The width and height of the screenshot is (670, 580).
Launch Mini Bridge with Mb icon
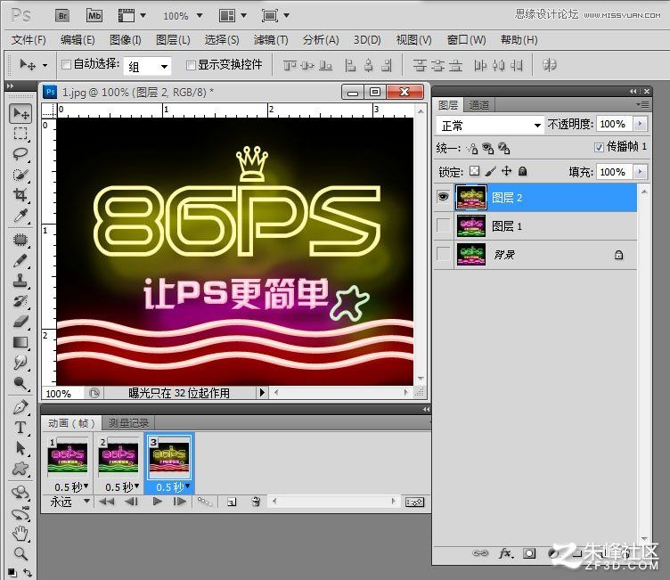coord(94,16)
